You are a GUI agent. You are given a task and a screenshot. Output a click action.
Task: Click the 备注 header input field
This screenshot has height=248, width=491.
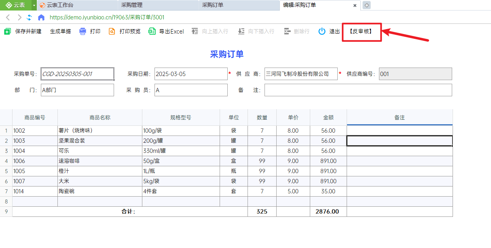(x=358, y=90)
